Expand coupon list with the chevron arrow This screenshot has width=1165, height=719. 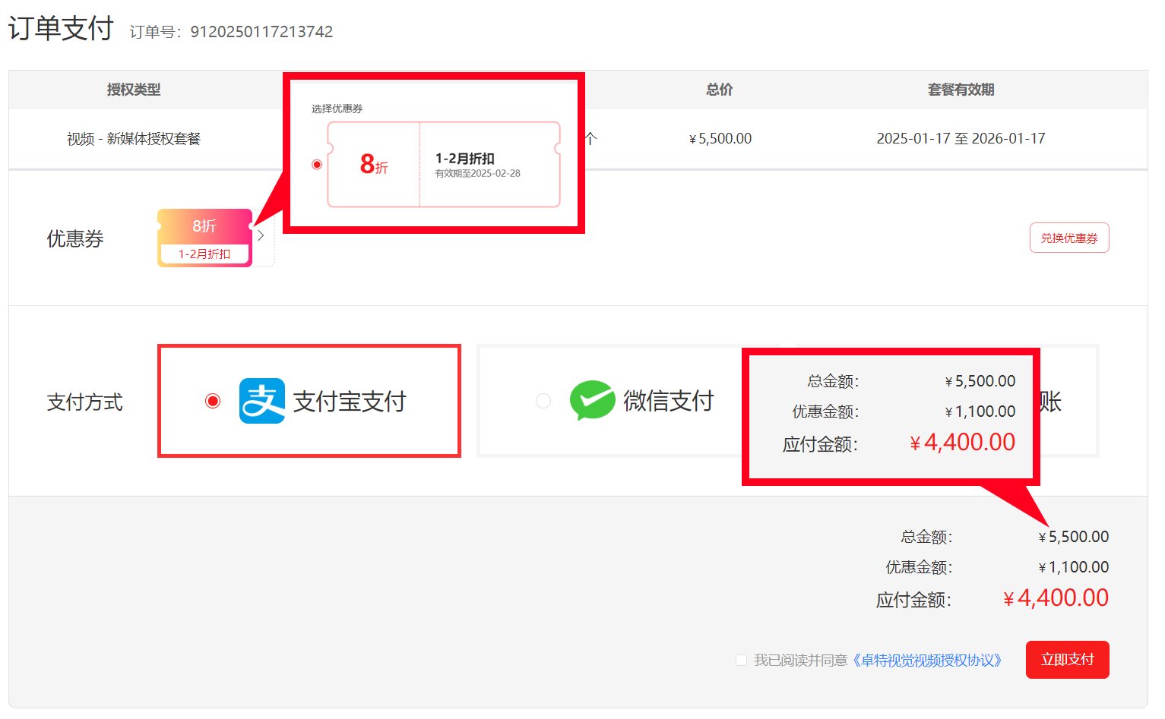click(x=261, y=235)
